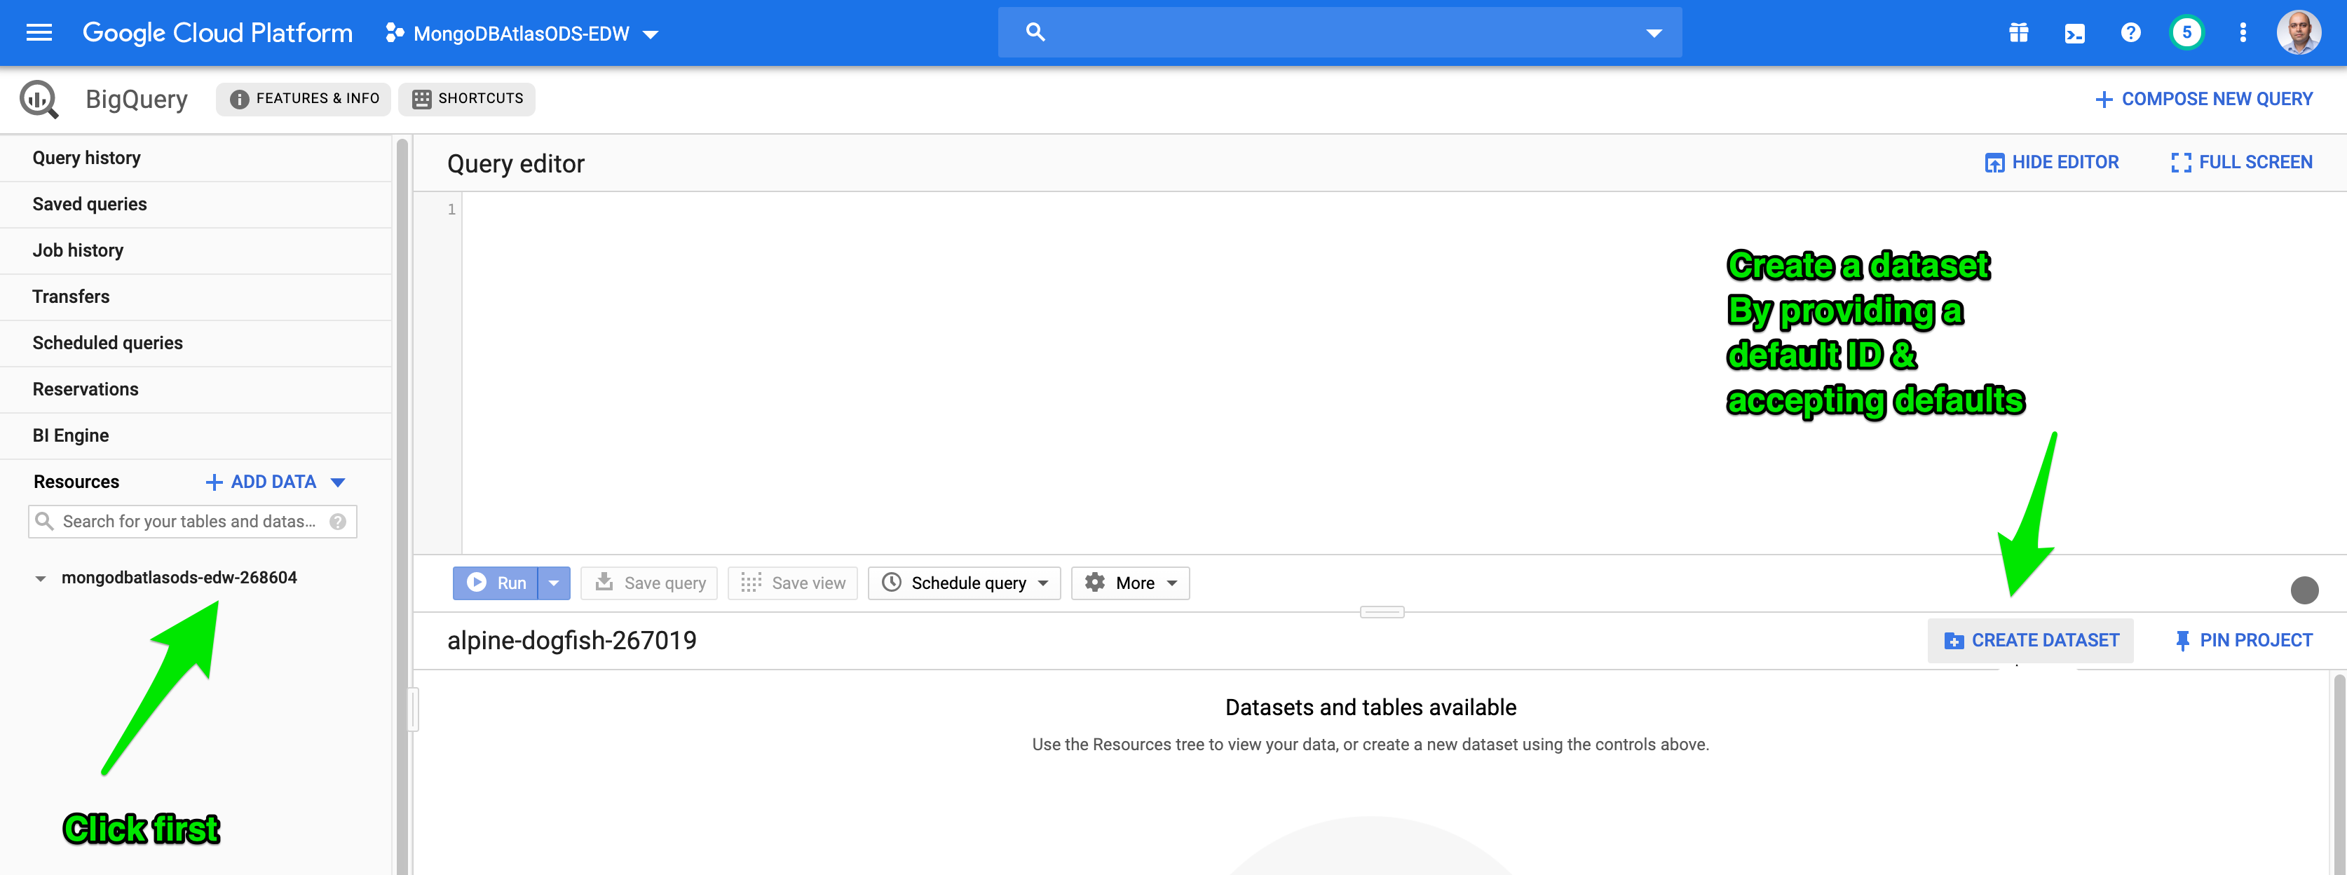Screen dimensions: 2347x875
Task: Click the BigQuery logo icon
Action: pyautogui.click(x=39, y=98)
